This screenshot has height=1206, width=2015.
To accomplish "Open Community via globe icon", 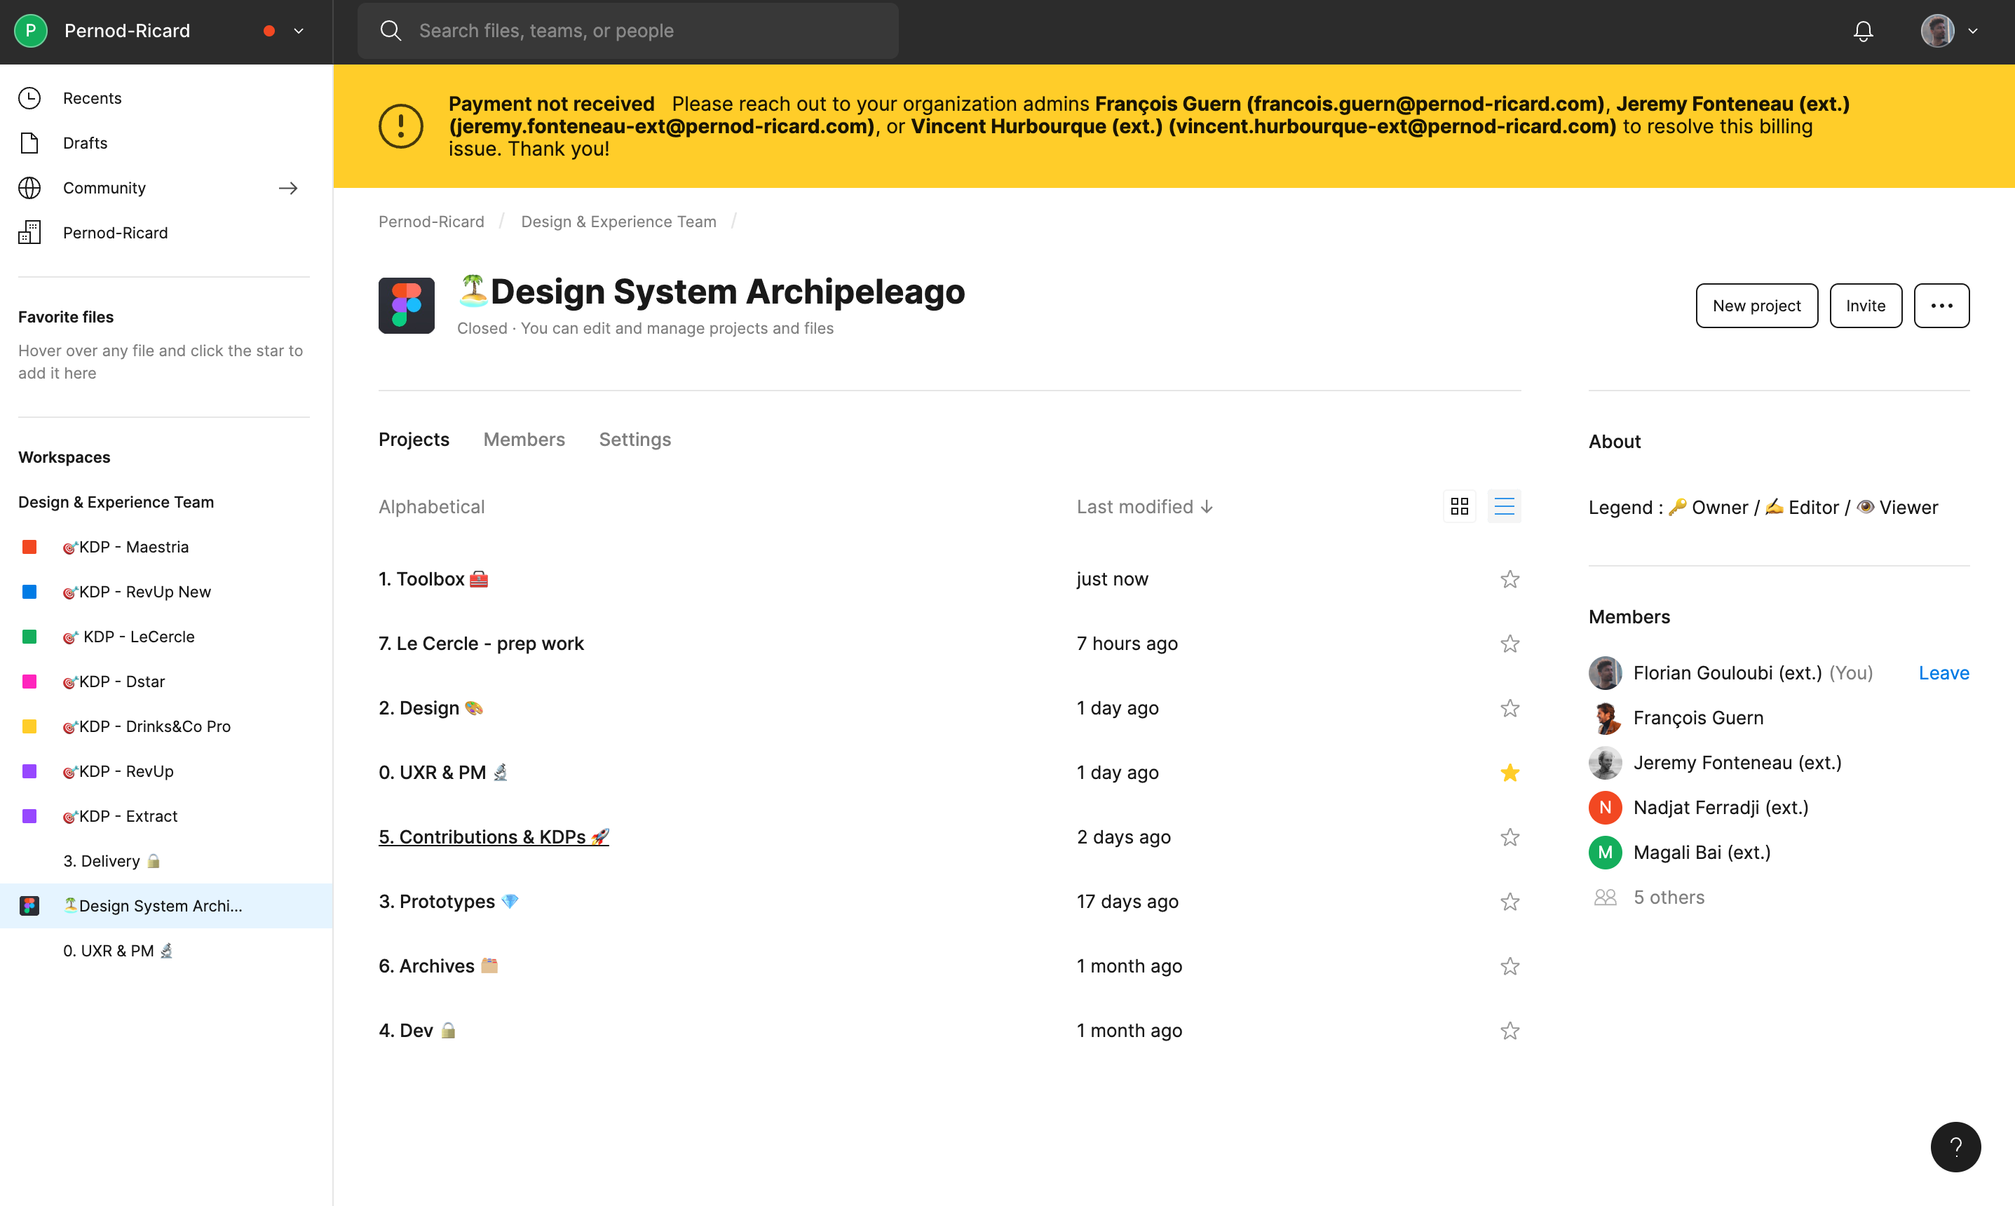I will pos(29,188).
